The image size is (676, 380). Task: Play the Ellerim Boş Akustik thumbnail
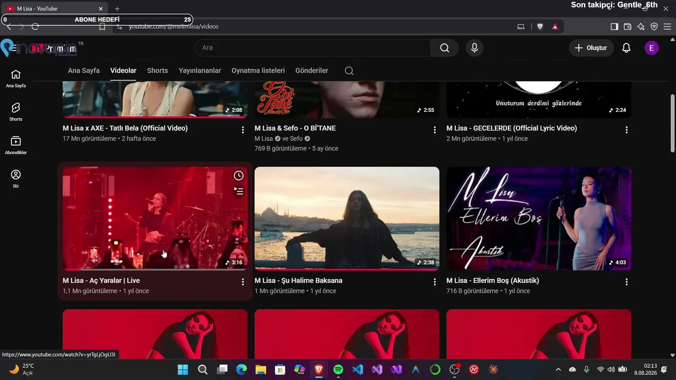[539, 218]
